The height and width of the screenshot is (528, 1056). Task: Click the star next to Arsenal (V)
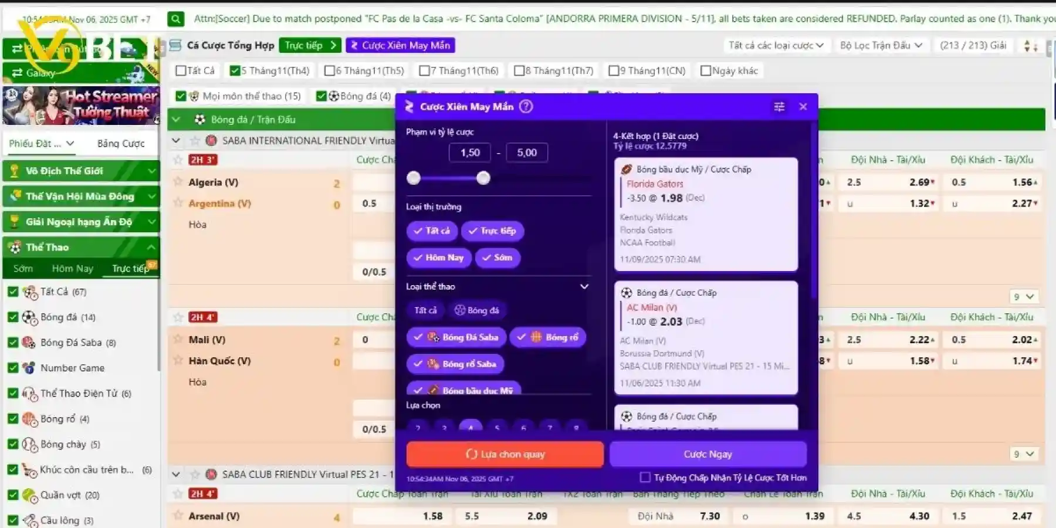click(178, 516)
